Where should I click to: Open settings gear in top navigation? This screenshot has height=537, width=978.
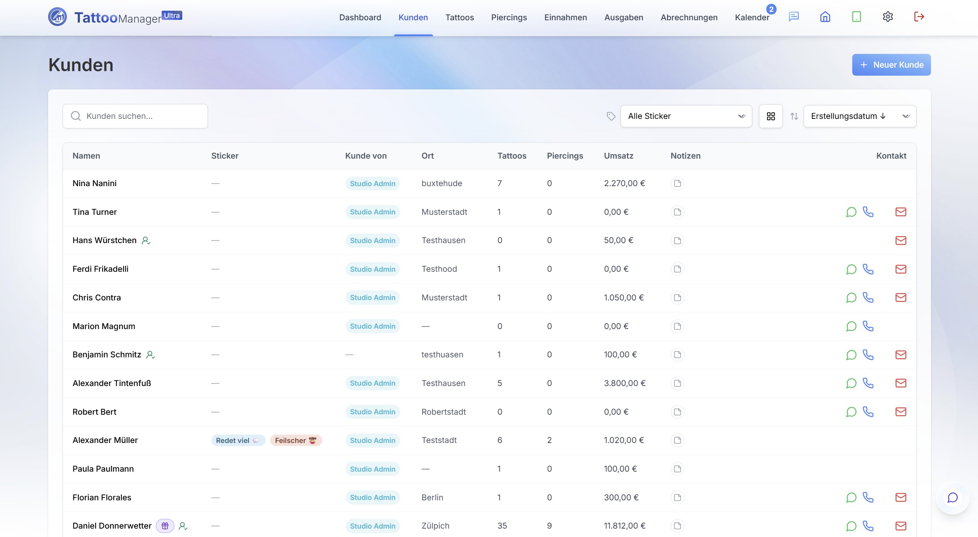[888, 17]
